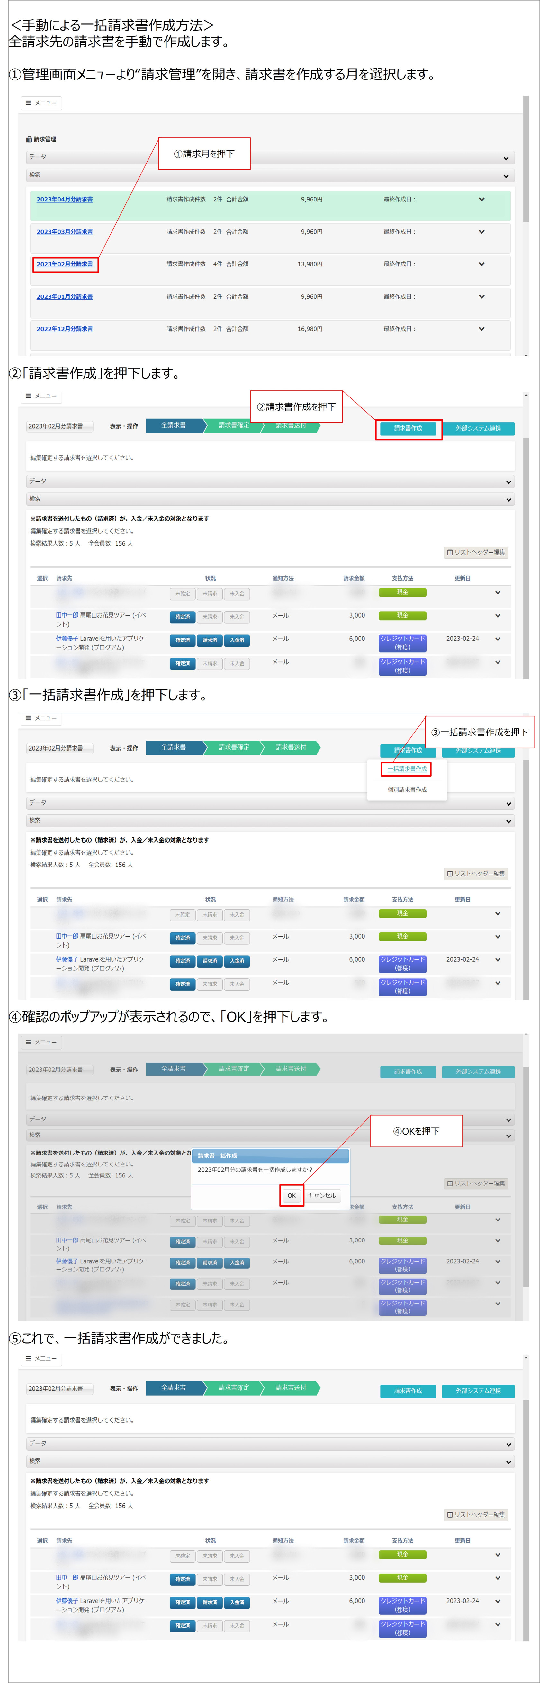The height and width of the screenshot is (1683, 540).
Task: Open the 2023年01月分請求書 link
Action: (x=65, y=297)
